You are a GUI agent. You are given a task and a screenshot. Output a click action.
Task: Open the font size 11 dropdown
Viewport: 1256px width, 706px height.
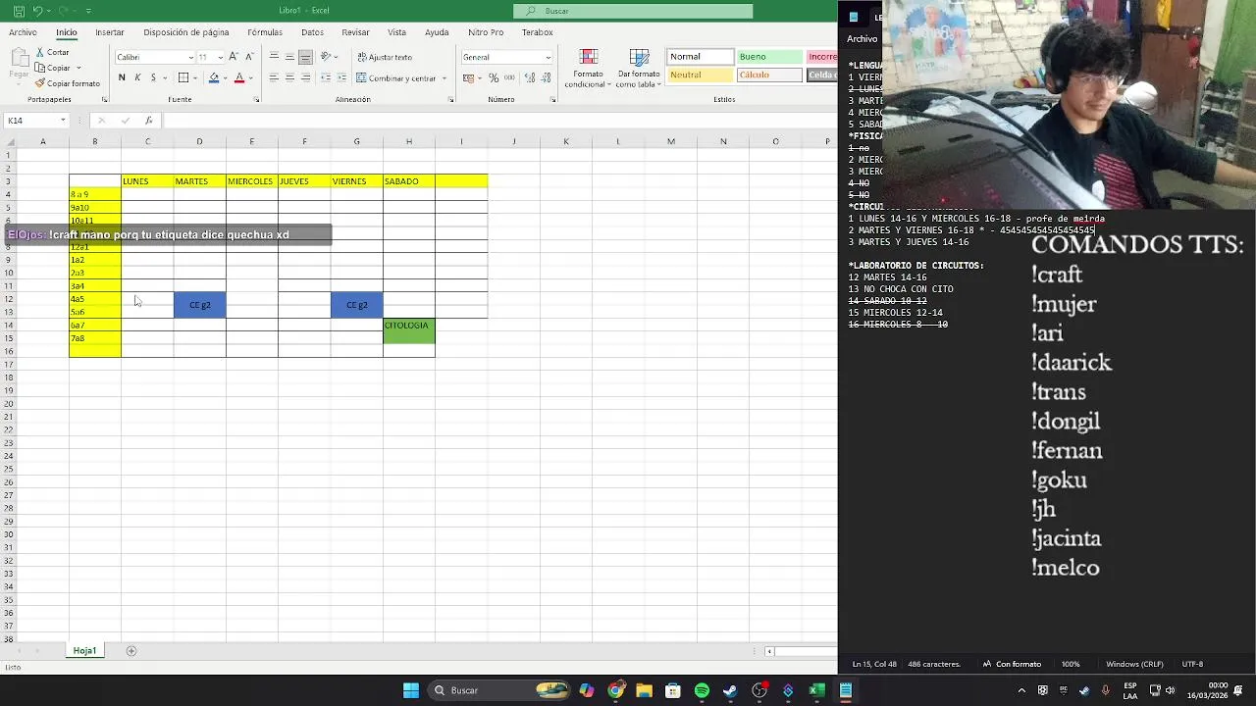point(220,57)
